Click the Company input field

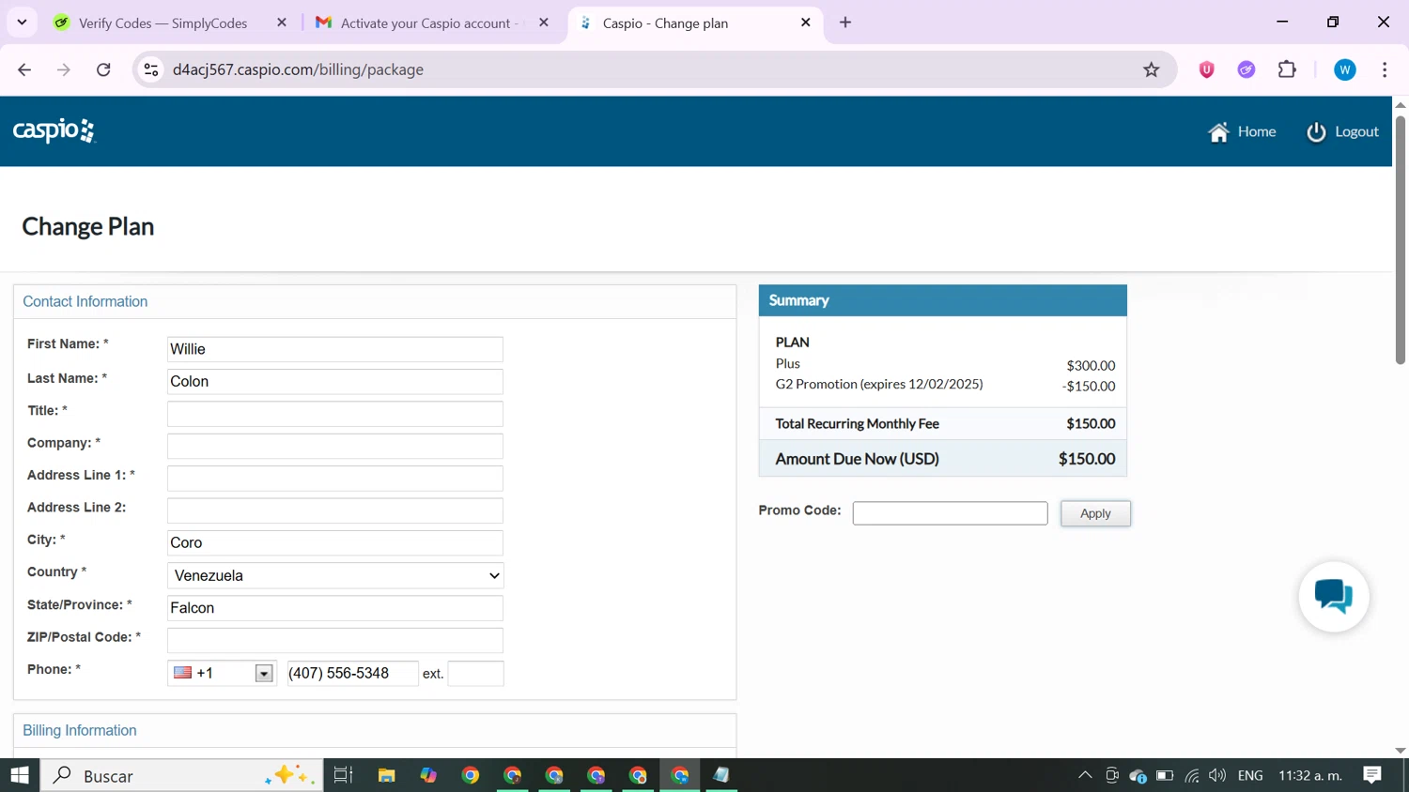tap(335, 446)
